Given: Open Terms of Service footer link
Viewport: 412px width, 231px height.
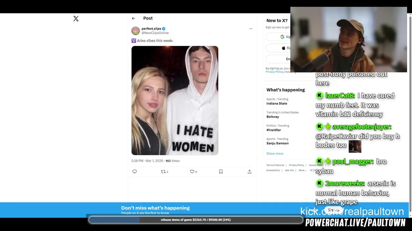Looking at the screenshot, I should (x=275, y=165).
